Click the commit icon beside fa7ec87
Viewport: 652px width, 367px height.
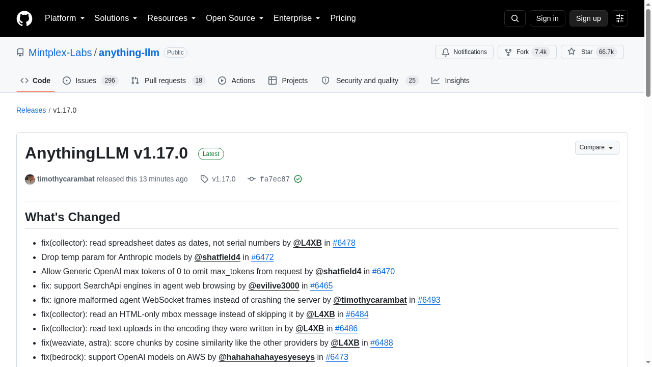[x=252, y=179]
